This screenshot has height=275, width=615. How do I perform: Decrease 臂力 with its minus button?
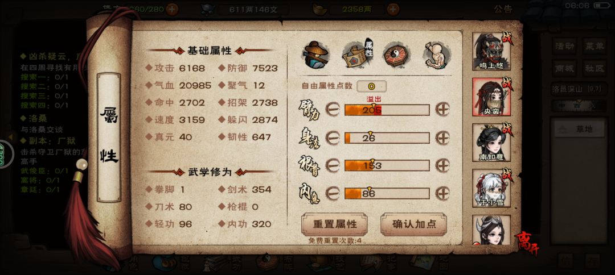pyautogui.click(x=332, y=110)
